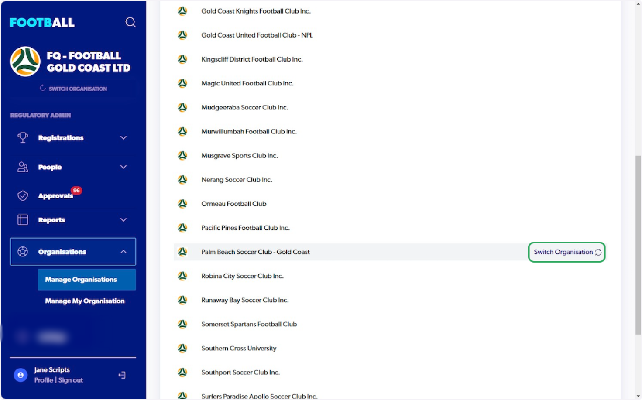Click the logo beside Musgrave Sports Club
Screen dimensions: 642x400
coord(182,155)
